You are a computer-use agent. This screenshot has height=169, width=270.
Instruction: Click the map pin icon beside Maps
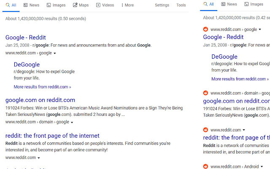pos(75,5)
